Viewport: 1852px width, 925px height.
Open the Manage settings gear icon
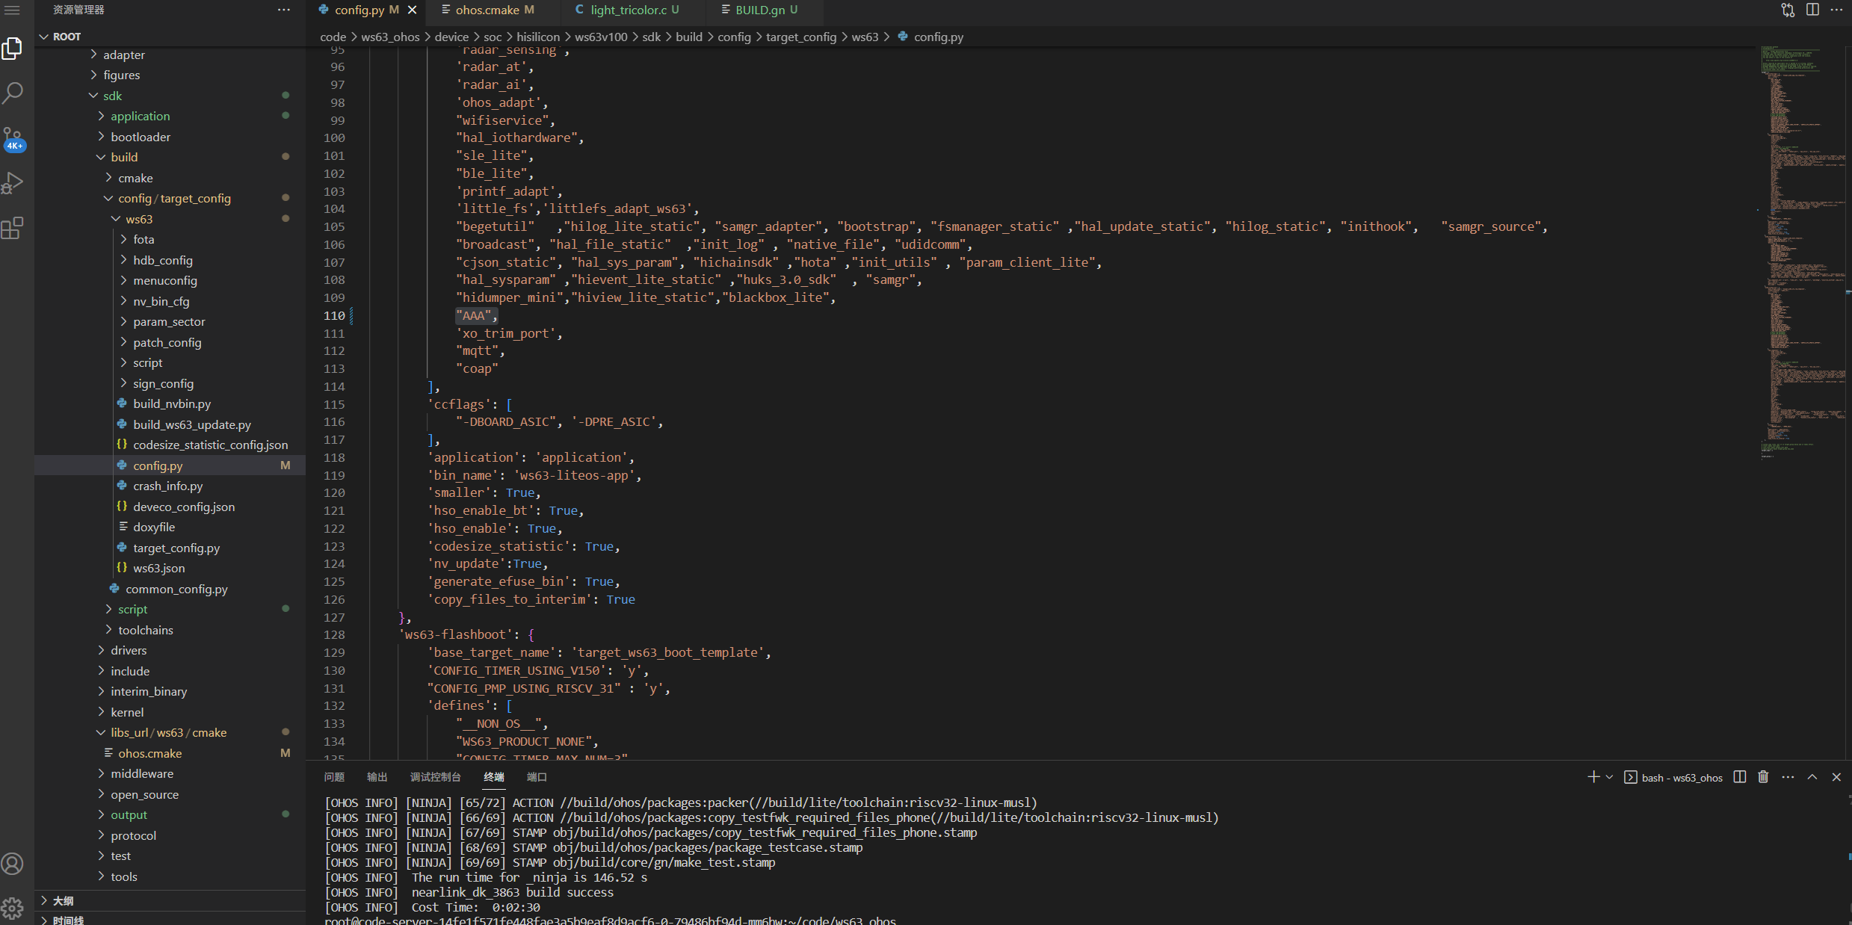coord(13,908)
